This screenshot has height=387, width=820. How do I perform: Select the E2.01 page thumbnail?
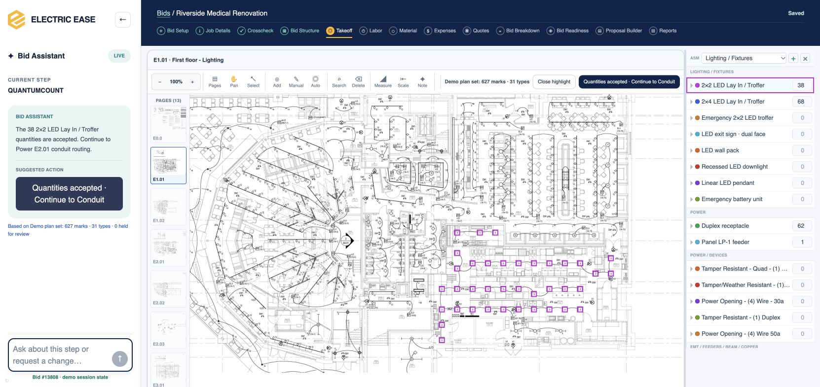coord(168,247)
